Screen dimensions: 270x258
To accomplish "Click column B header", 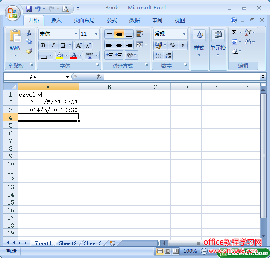I will [x=109, y=86].
